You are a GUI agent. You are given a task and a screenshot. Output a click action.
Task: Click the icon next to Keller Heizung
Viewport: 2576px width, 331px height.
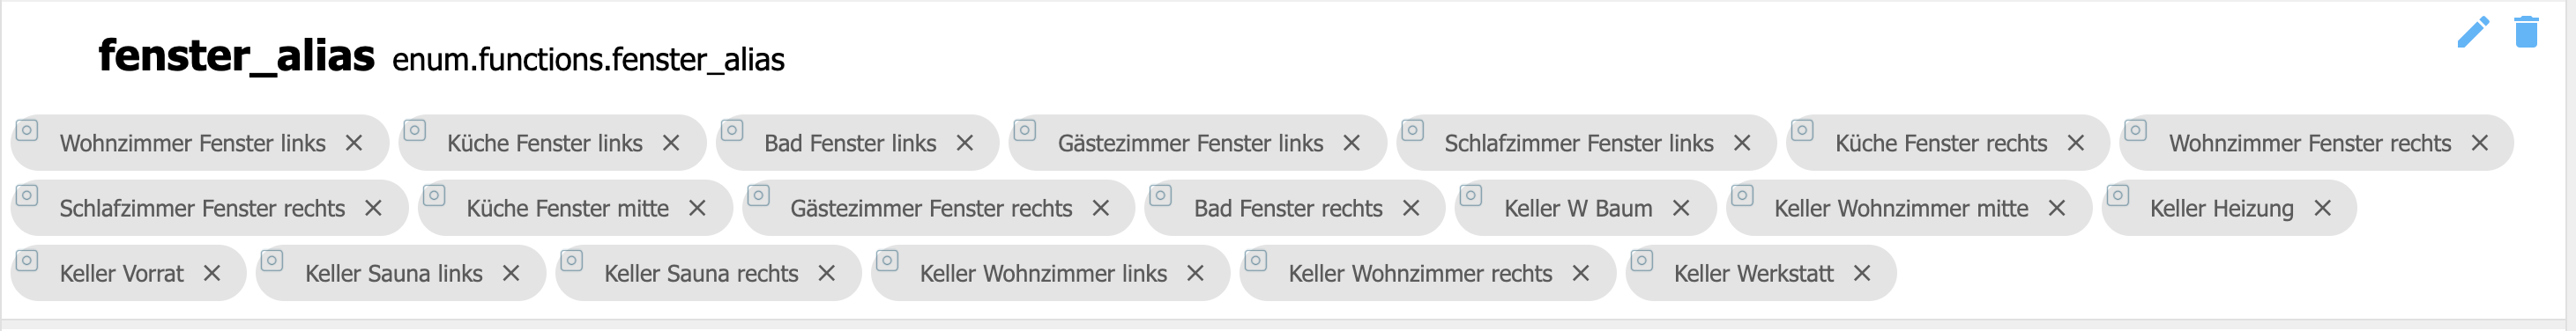pyautogui.click(x=2118, y=195)
